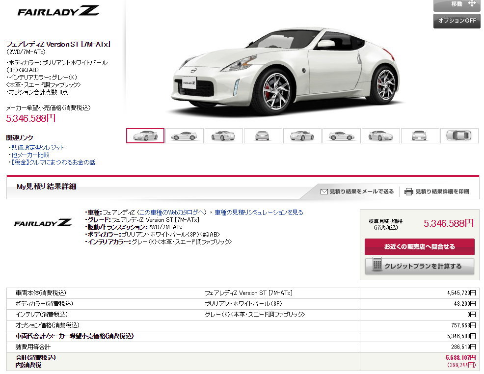Click the FAIRLADY Z logo at top
The height and width of the screenshot is (374, 484).
58,11
